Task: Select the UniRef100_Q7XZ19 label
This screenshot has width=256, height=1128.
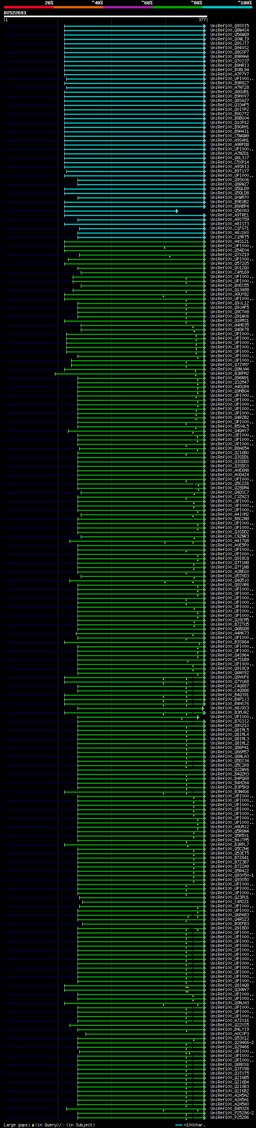Action: point(230,255)
